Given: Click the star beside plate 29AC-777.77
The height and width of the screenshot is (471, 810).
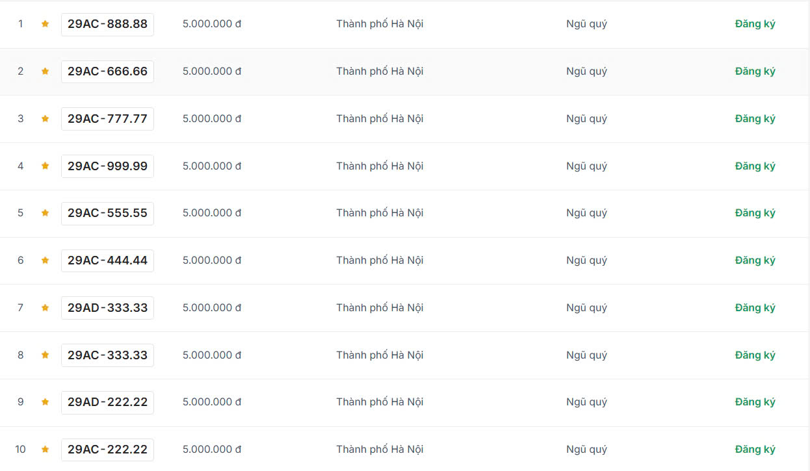Looking at the screenshot, I should [45, 119].
